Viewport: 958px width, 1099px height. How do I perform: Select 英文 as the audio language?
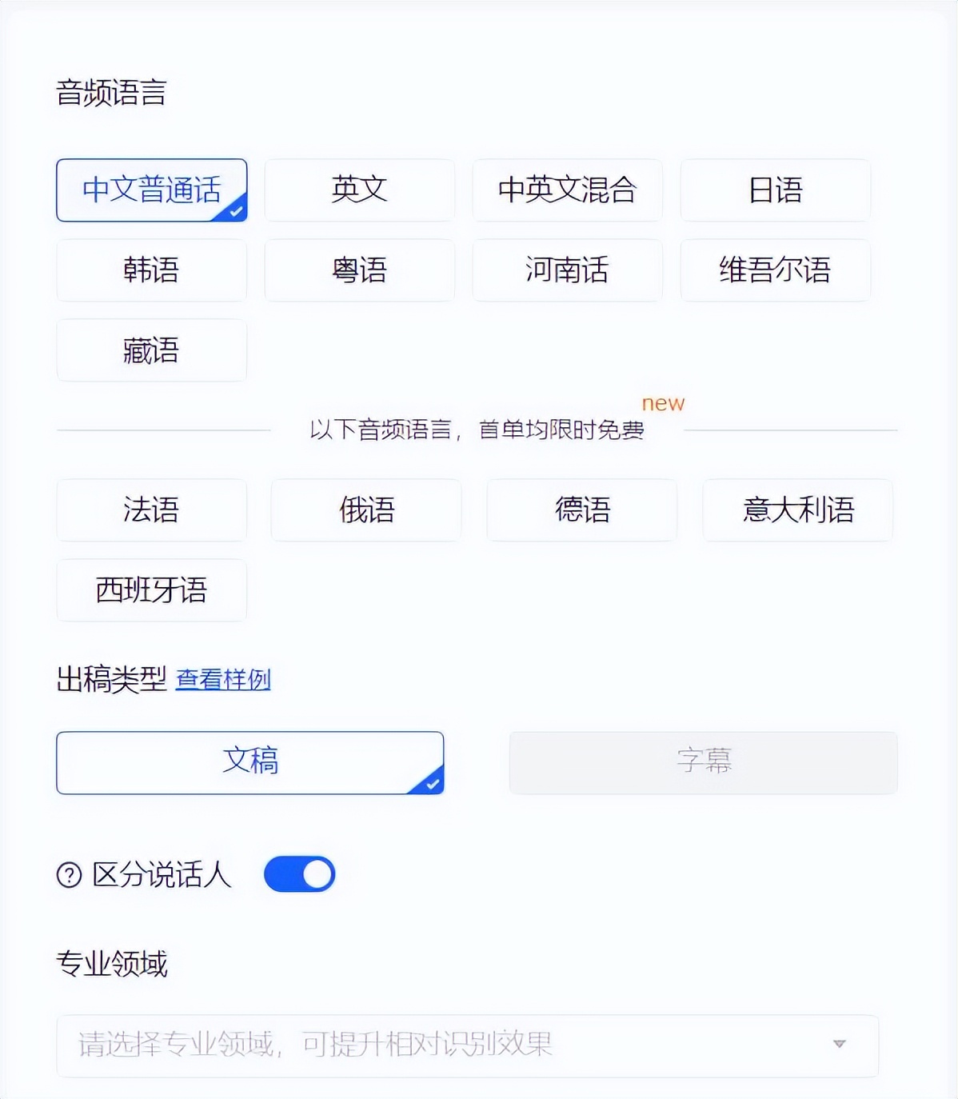tap(359, 190)
